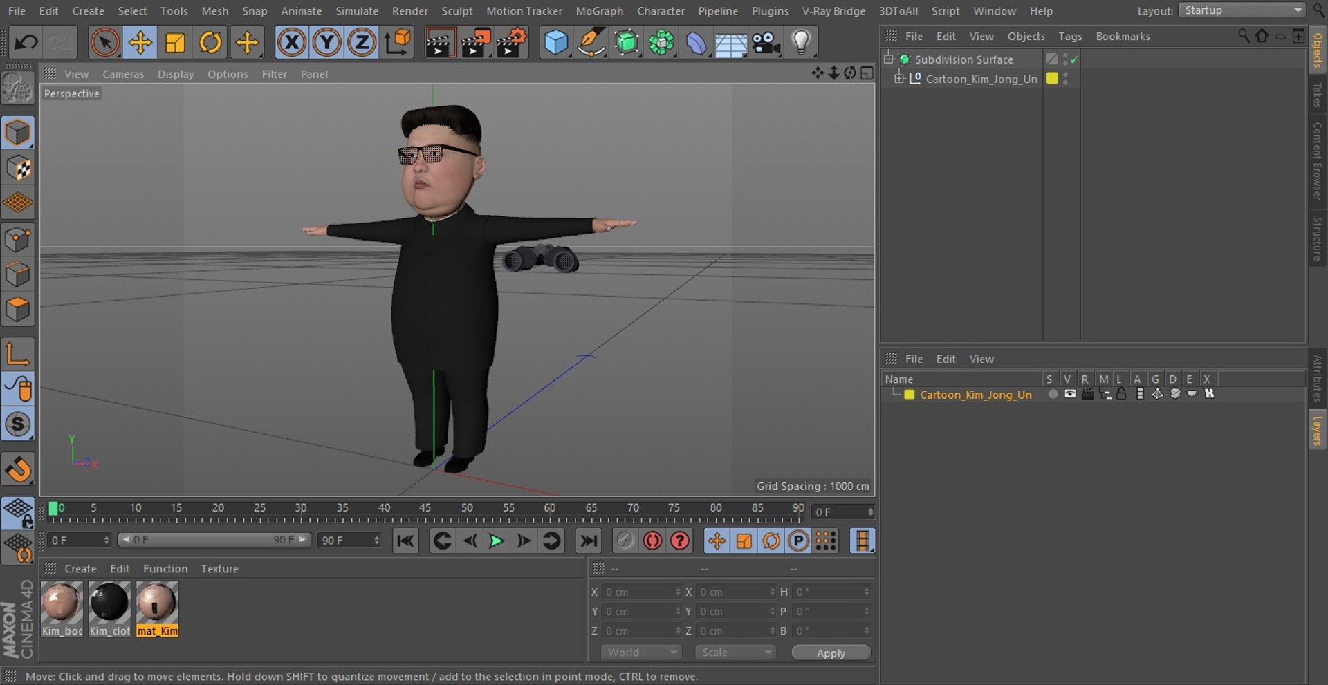Screen dimensions: 1328x685
Task: Toggle Subdivision Surface enable checkmark
Action: tap(1074, 59)
